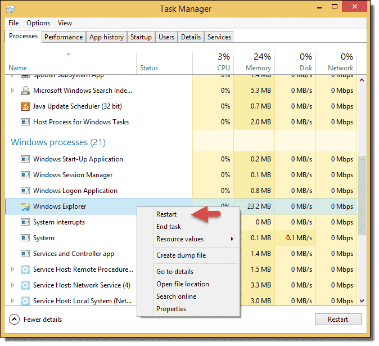Viewport: 379px width, 346px height.
Task: Switch to the Performance tab
Action: pyautogui.click(x=64, y=37)
